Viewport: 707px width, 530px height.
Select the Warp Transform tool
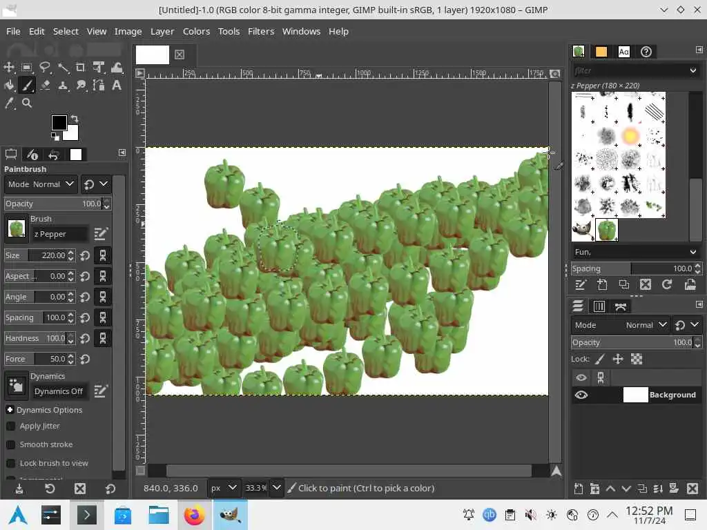pos(116,68)
